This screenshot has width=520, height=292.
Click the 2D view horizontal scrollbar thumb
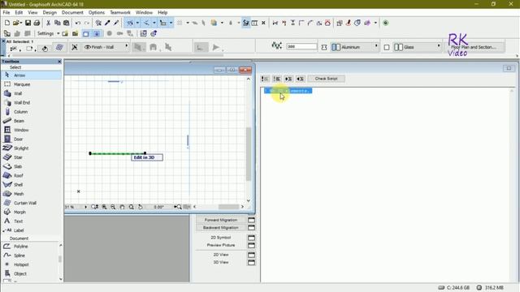[x=228, y=207]
